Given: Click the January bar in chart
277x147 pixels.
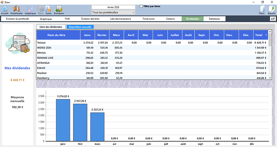Looking at the screenshot, I should click(63, 120).
